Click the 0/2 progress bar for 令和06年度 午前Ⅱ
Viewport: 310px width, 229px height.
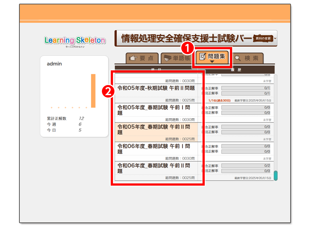tap(246, 166)
